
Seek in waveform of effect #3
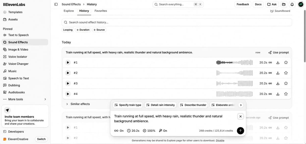tap(235, 83)
